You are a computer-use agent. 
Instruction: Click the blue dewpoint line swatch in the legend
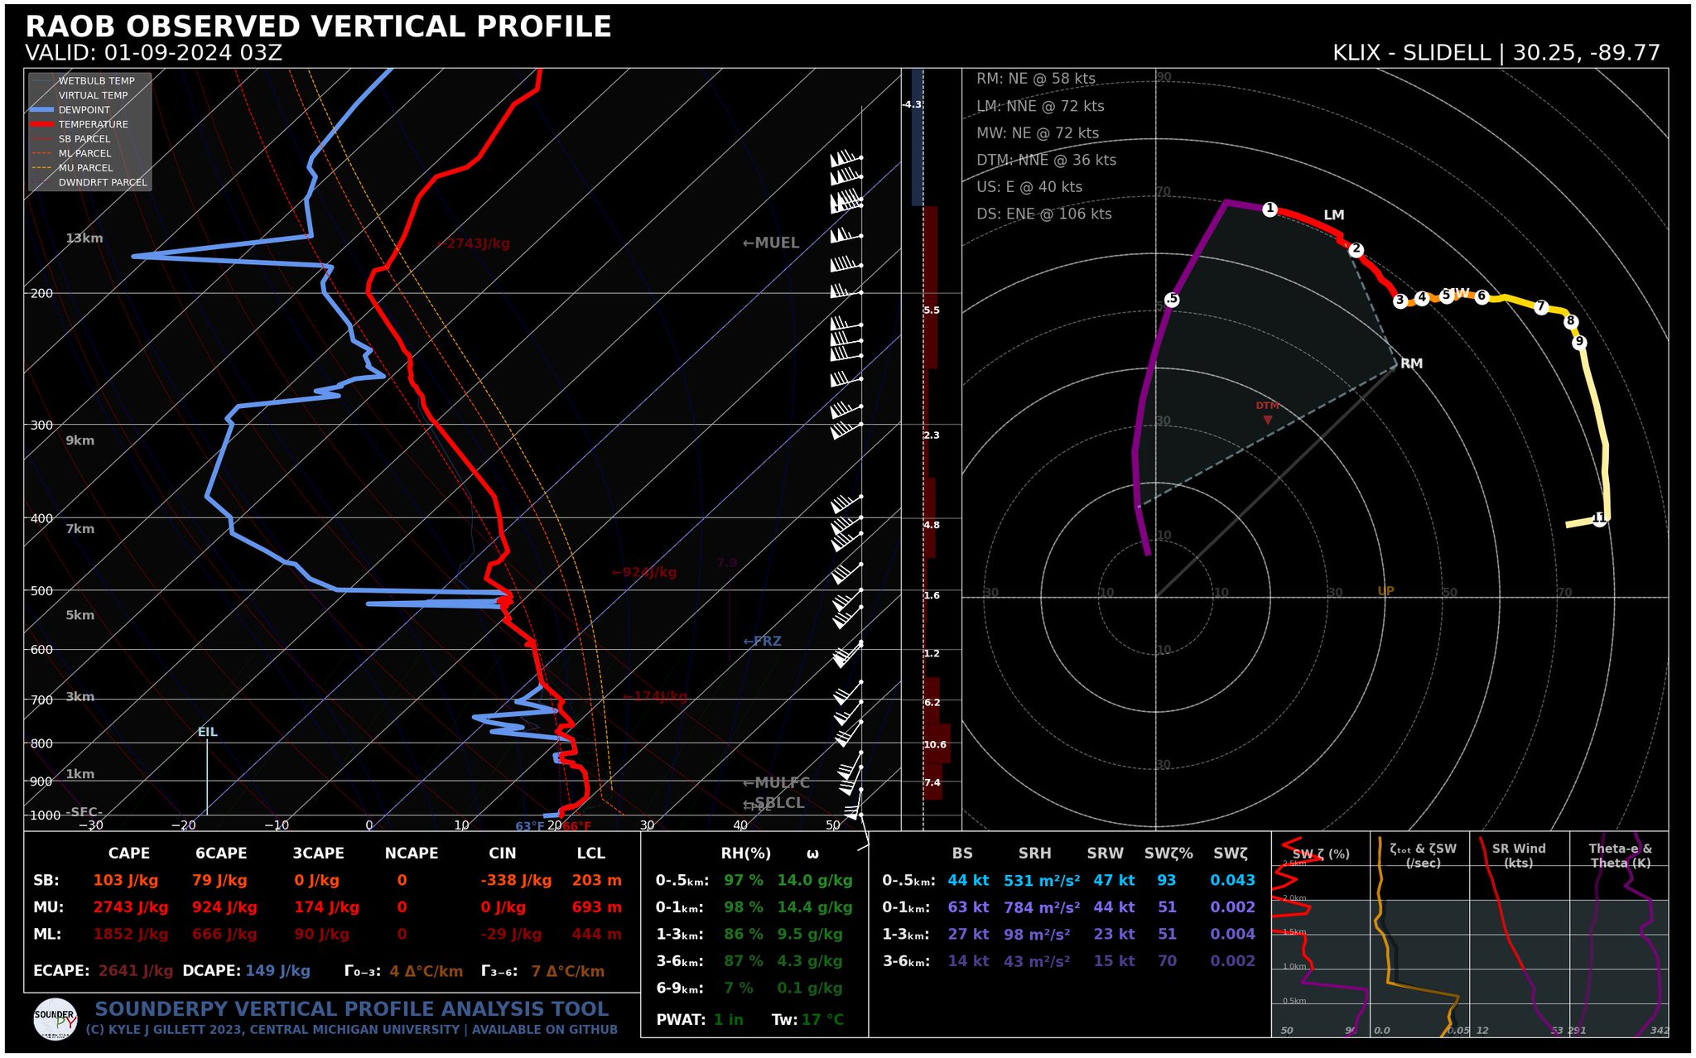(x=41, y=110)
